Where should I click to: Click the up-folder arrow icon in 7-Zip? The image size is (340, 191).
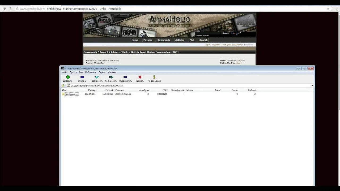point(63,86)
